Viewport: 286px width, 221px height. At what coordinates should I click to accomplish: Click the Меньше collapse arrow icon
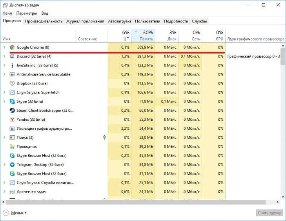coord(6,213)
